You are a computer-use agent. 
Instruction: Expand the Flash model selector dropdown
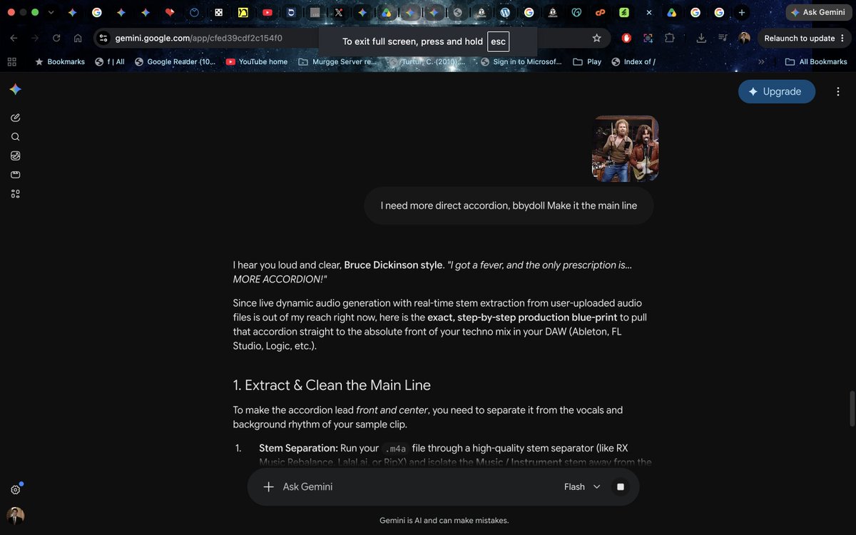point(582,486)
